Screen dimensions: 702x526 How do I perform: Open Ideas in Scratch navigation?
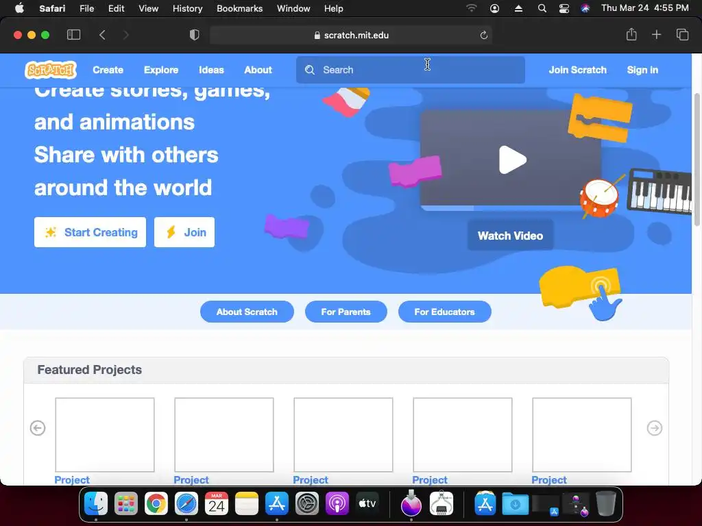tap(211, 70)
